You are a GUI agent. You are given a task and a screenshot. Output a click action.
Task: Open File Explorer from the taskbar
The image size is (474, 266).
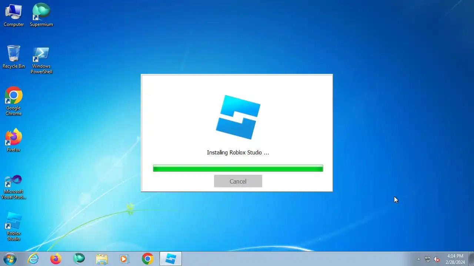click(x=102, y=259)
